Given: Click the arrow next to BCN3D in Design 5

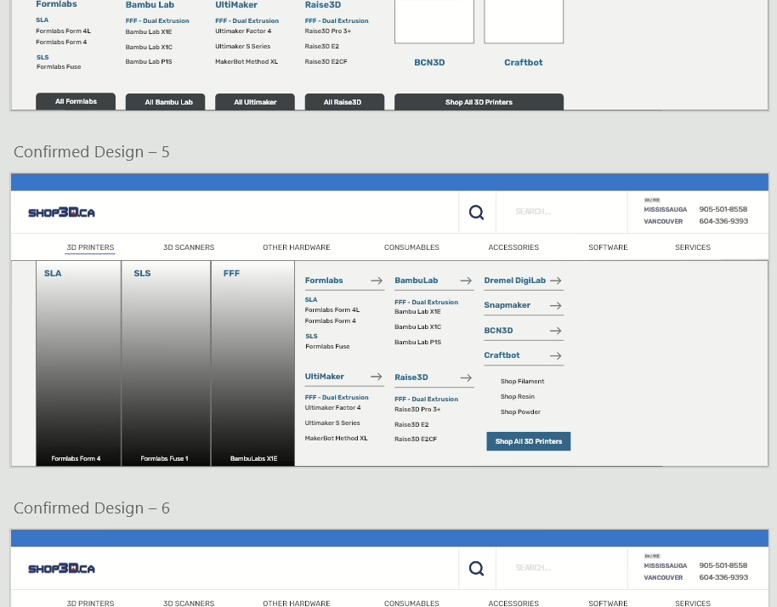Looking at the screenshot, I should click(555, 331).
